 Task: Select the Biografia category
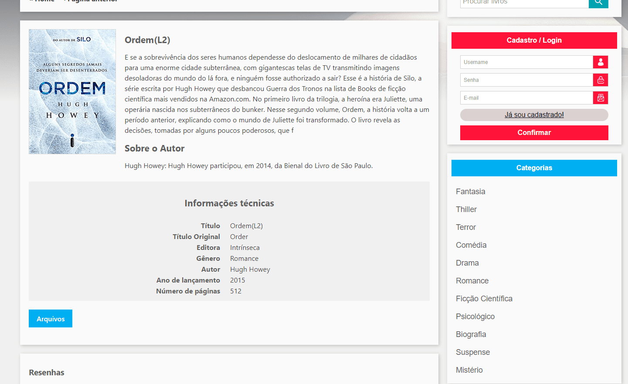point(471,334)
